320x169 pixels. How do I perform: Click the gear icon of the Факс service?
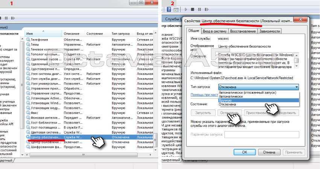click(28, 112)
